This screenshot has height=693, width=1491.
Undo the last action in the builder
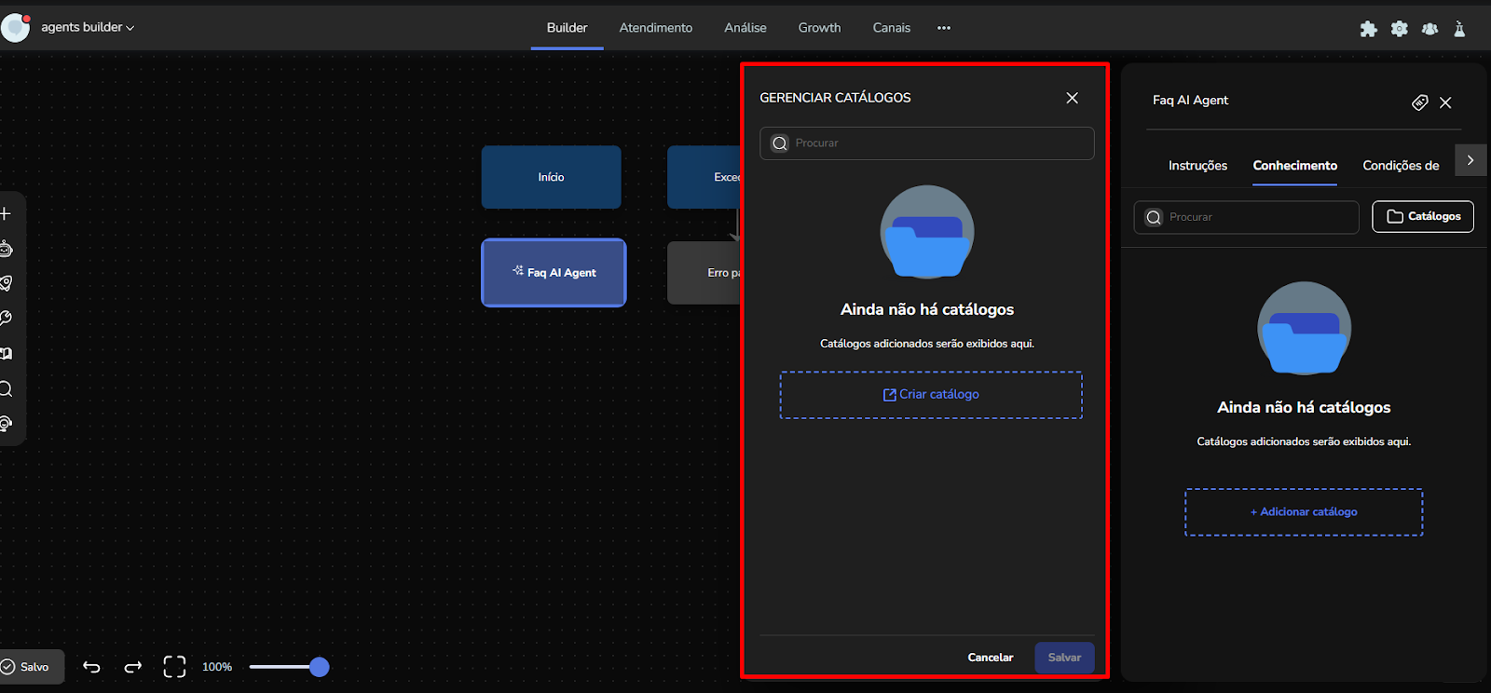pos(91,667)
